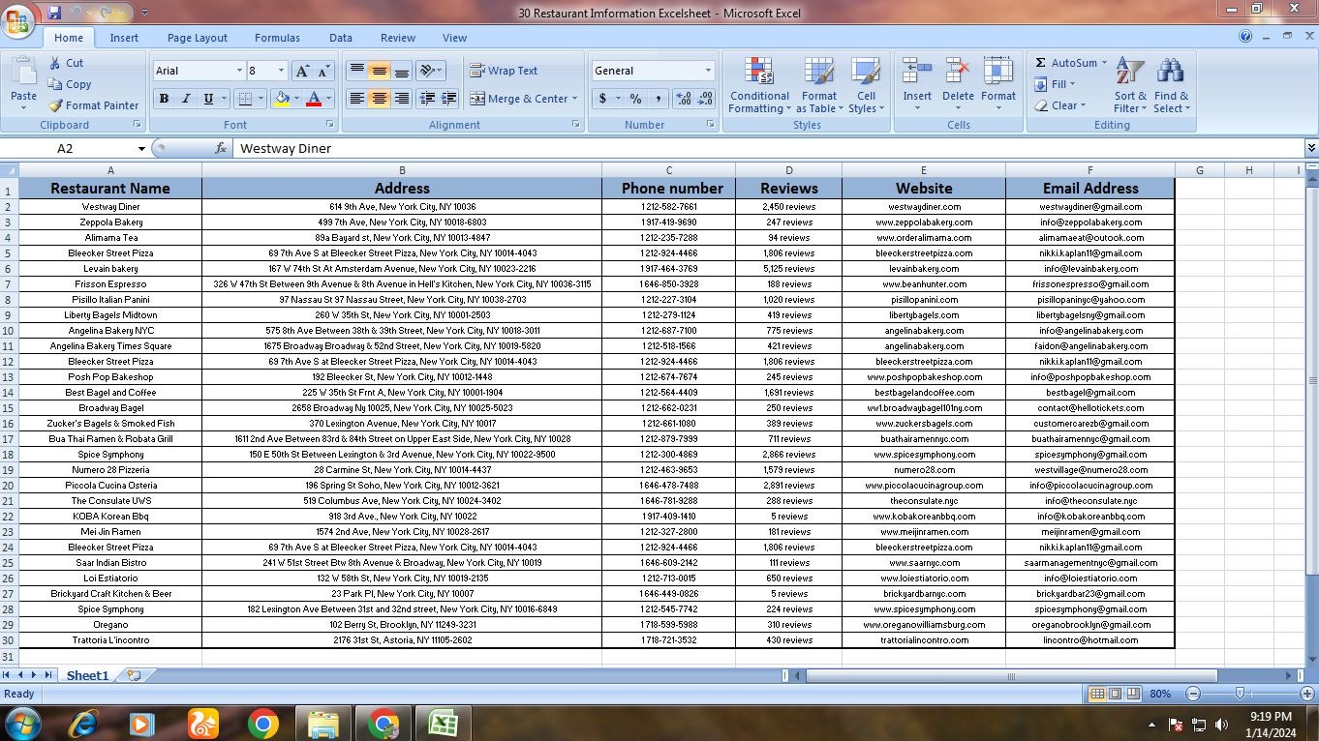The image size is (1319, 741).
Task: Open the Number Format General dropdown
Action: click(x=708, y=71)
